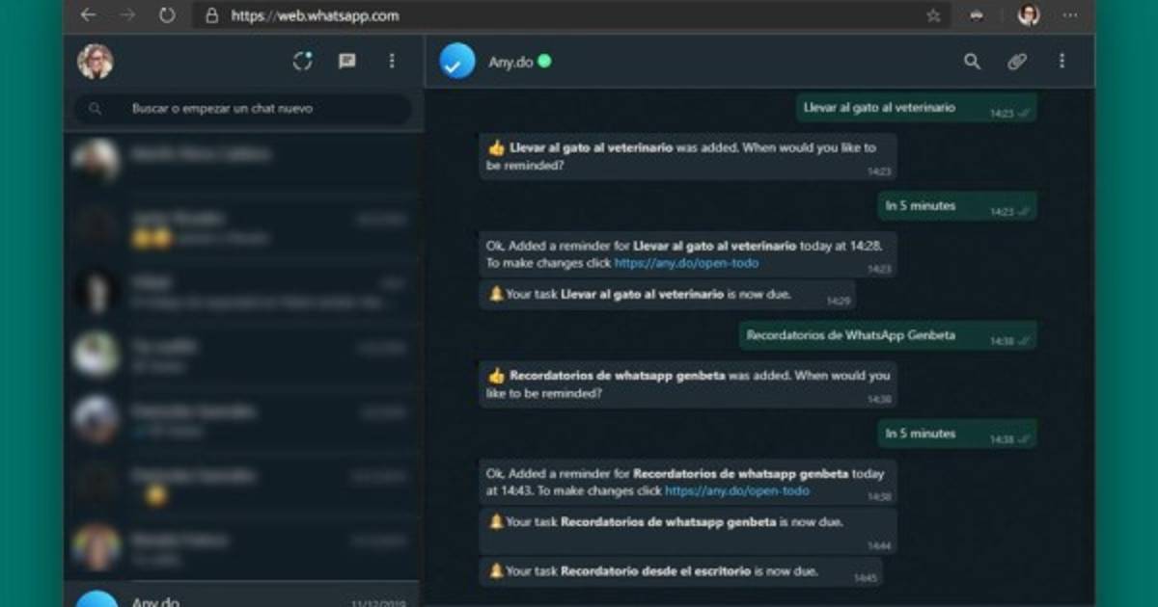Reload the page with refresh icon
Screen dimensions: 1158x607
point(167,15)
